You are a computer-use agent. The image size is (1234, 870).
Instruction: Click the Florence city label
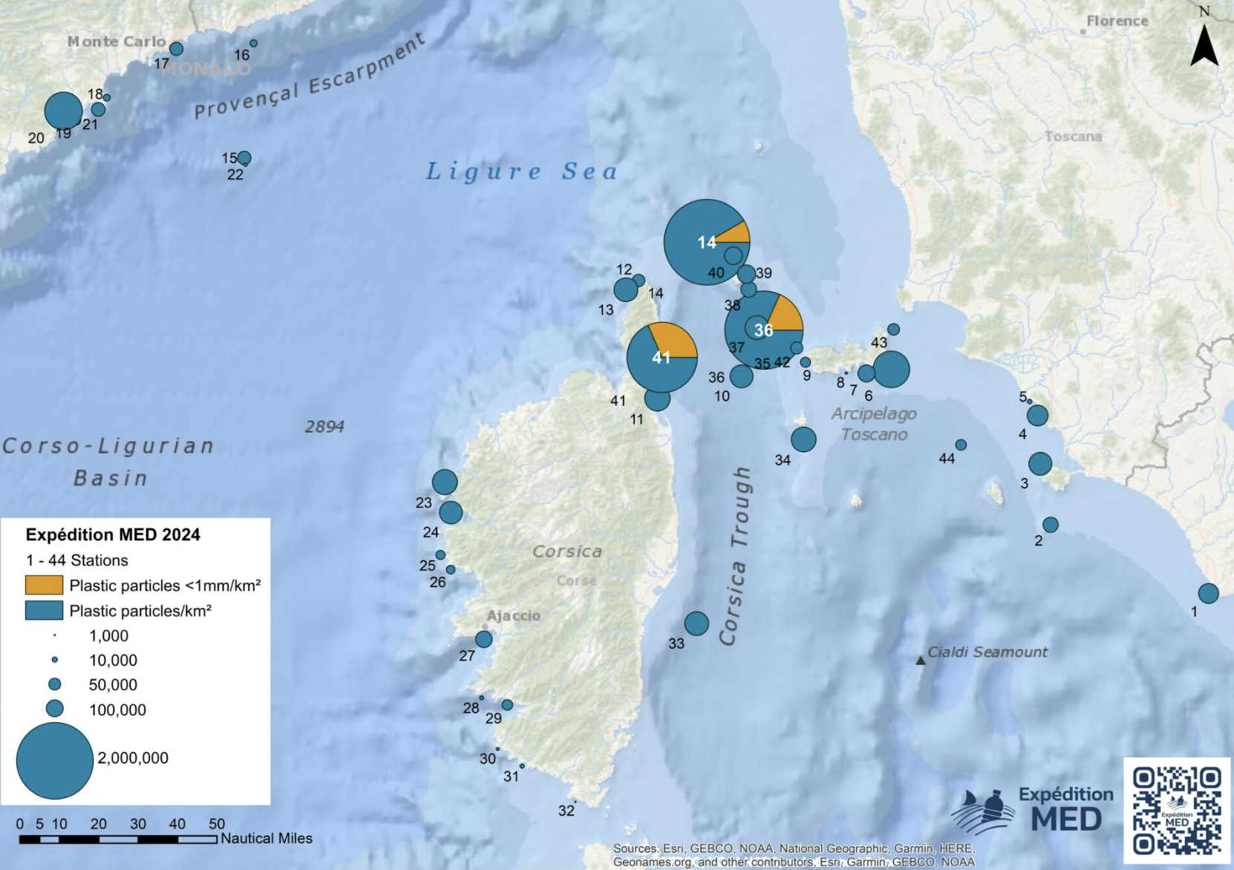coord(1117,21)
